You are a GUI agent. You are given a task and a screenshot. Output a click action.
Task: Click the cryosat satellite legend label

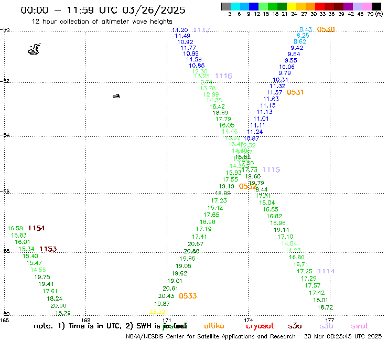(260, 326)
